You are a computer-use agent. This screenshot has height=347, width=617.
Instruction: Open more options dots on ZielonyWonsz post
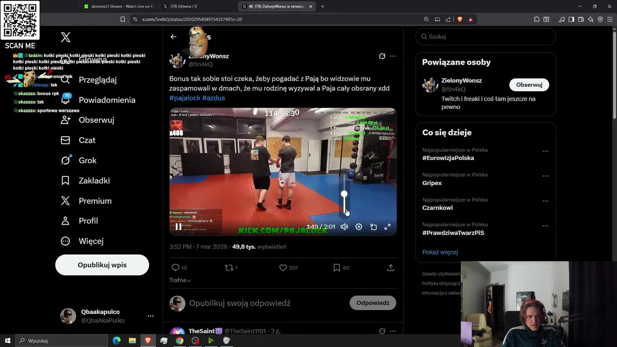393,56
